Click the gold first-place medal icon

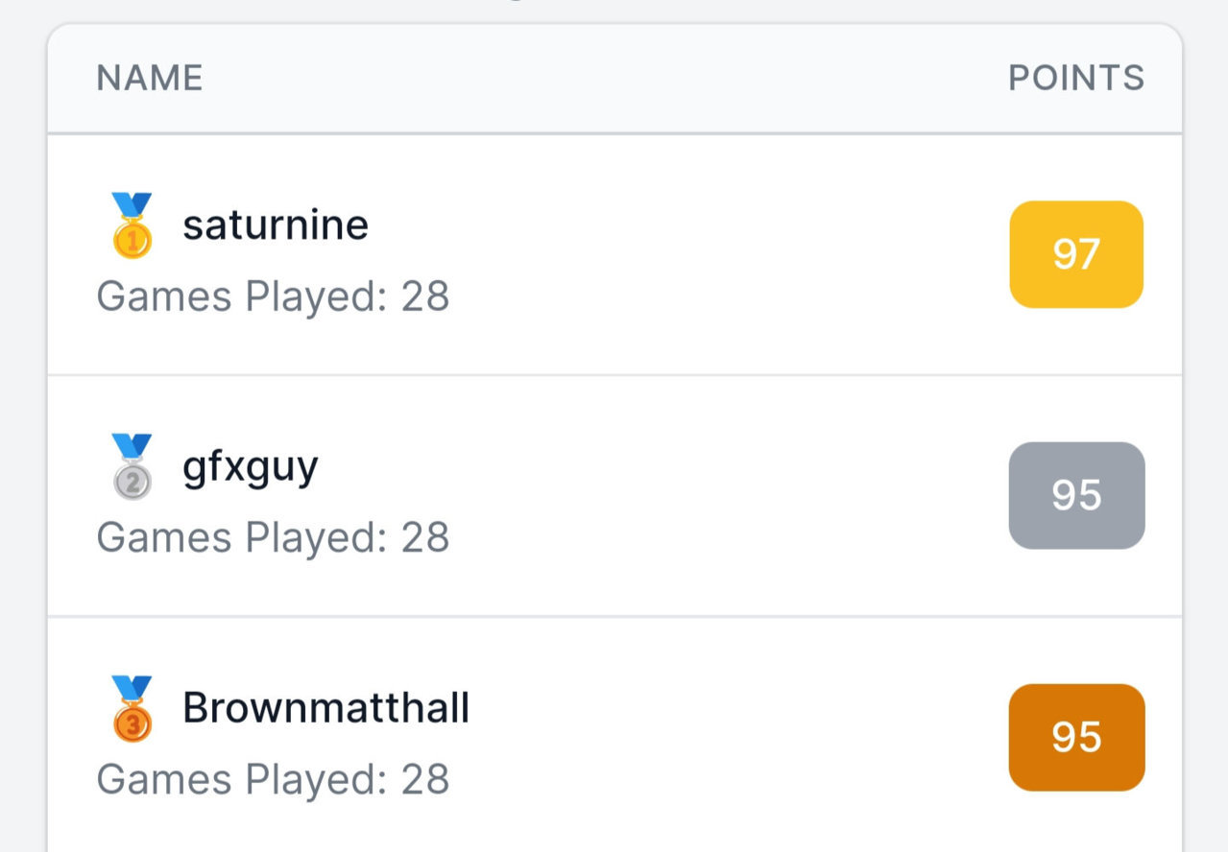[132, 225]
